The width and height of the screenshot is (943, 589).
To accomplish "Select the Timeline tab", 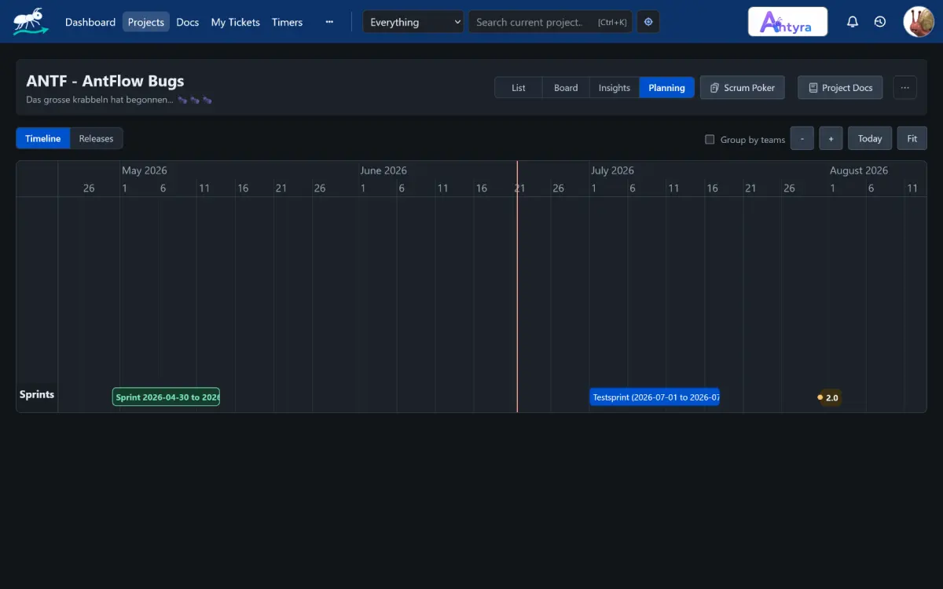I will point(43,138).
